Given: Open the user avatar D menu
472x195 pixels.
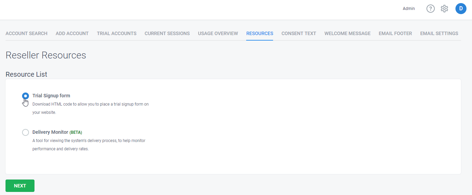Looking at the screenshot, I should (x=461, y=9).
